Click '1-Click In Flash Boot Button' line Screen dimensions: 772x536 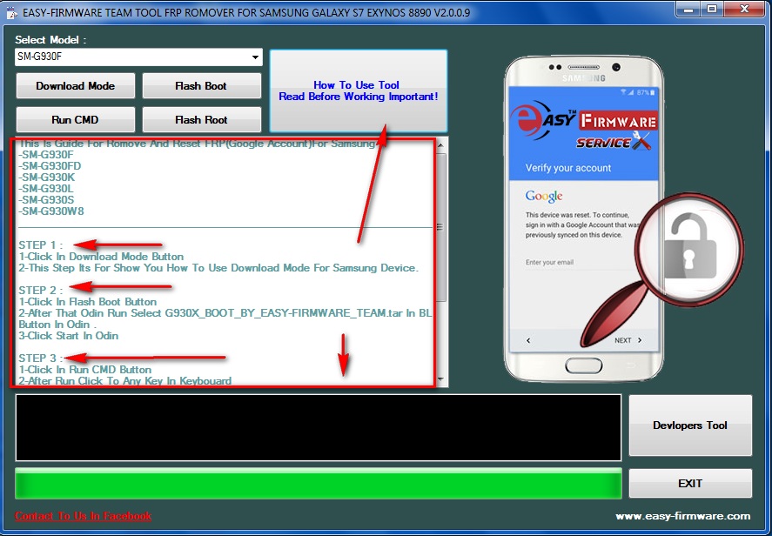pos(88,302)
